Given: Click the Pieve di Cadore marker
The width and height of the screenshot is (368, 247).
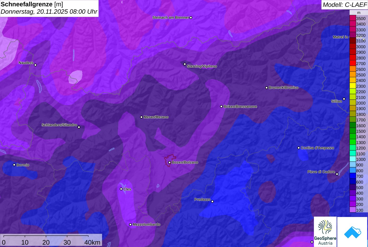Looking at the screenshot, I should (x=337, y=174).
